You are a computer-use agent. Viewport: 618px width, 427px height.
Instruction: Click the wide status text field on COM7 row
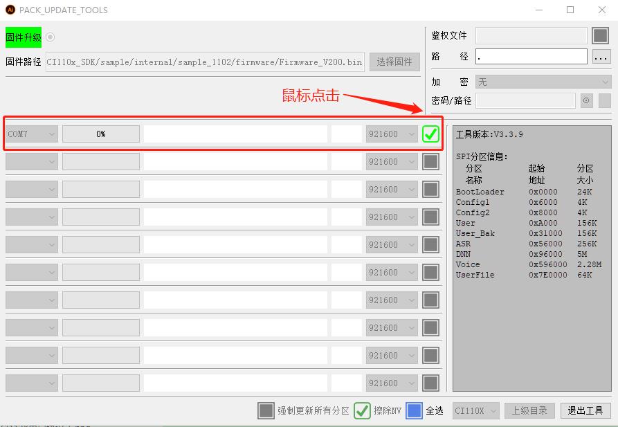[x=235, y=134]
